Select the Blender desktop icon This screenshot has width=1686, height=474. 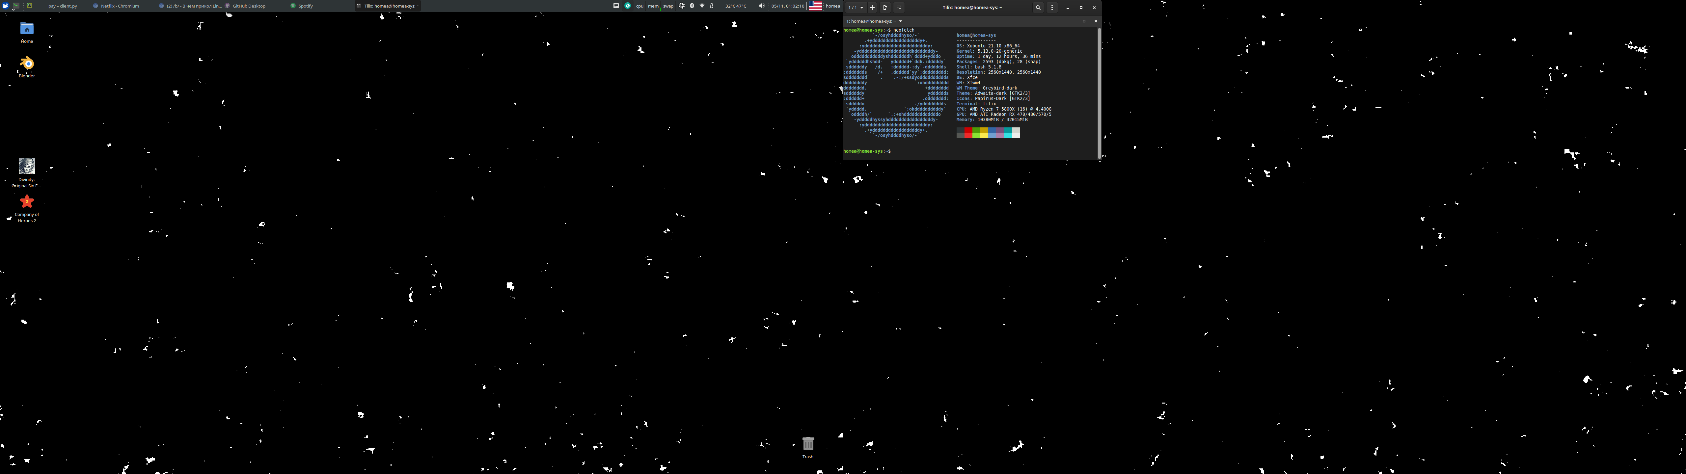tap(27, 67)
